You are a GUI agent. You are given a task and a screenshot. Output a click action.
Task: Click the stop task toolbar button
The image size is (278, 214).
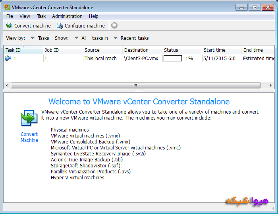click(x=114, y=26)
